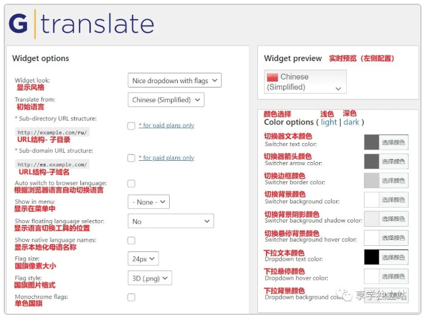
Task: Check the Monochrome flags option
Action: (131, 297)
